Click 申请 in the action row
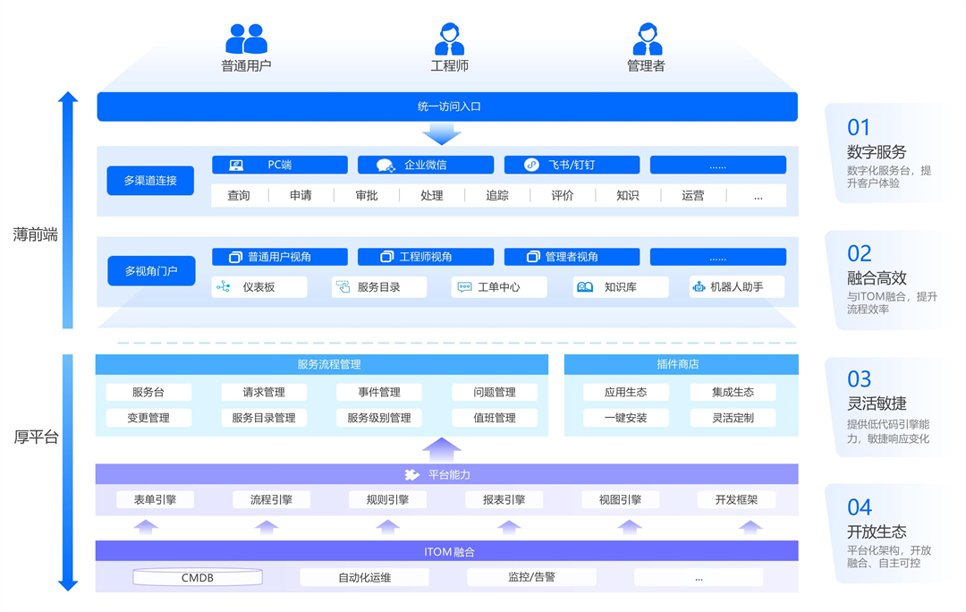 click(x=301, y=195)
